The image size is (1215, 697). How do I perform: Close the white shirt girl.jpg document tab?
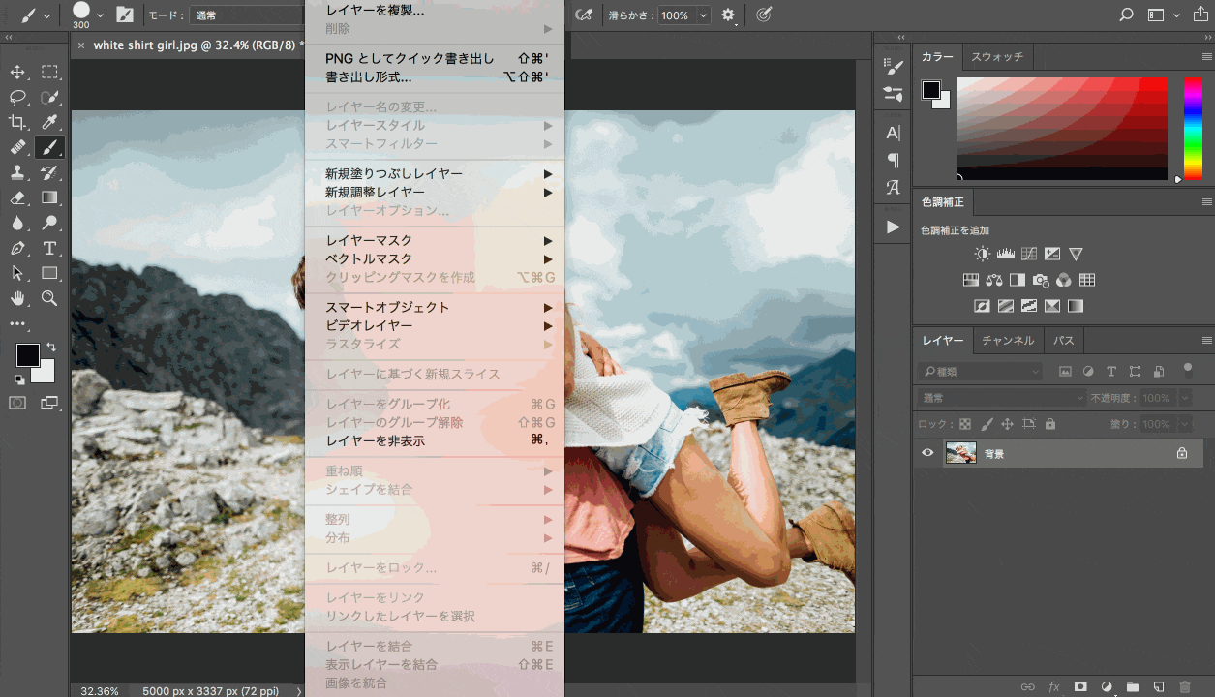pos(81,45)
